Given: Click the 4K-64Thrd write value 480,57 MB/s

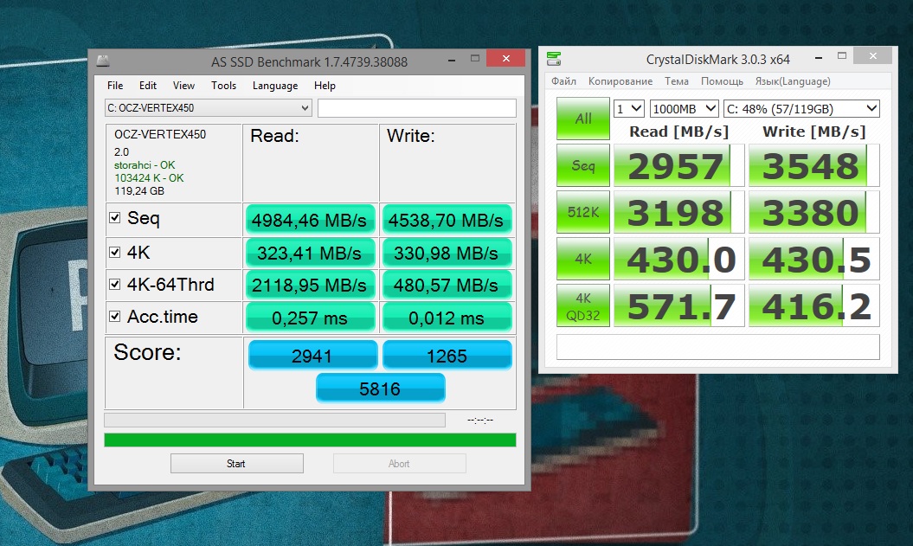Looking at the screenshot, I should coord(447,285).
